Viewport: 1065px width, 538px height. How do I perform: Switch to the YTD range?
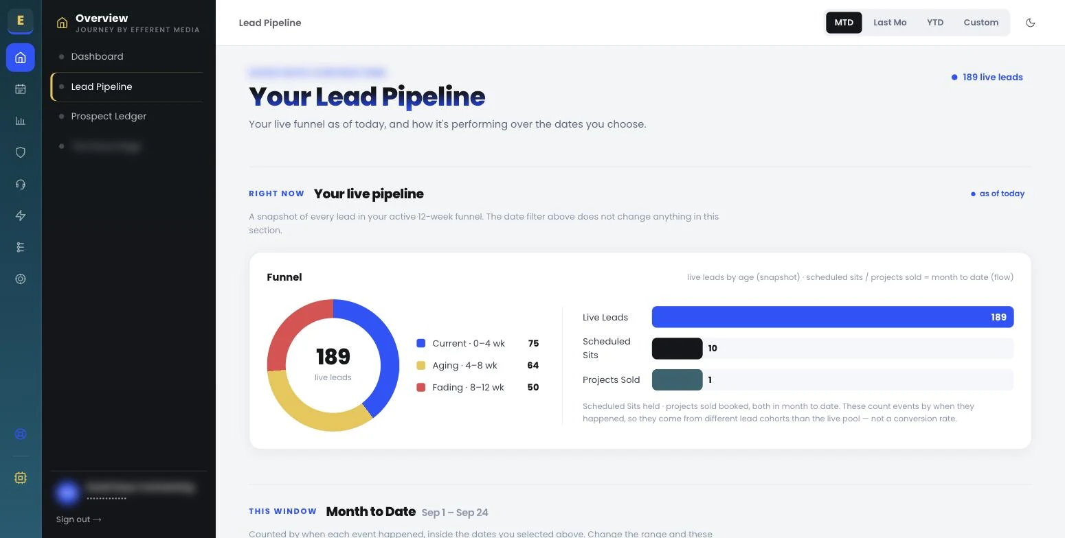point(935,23)
